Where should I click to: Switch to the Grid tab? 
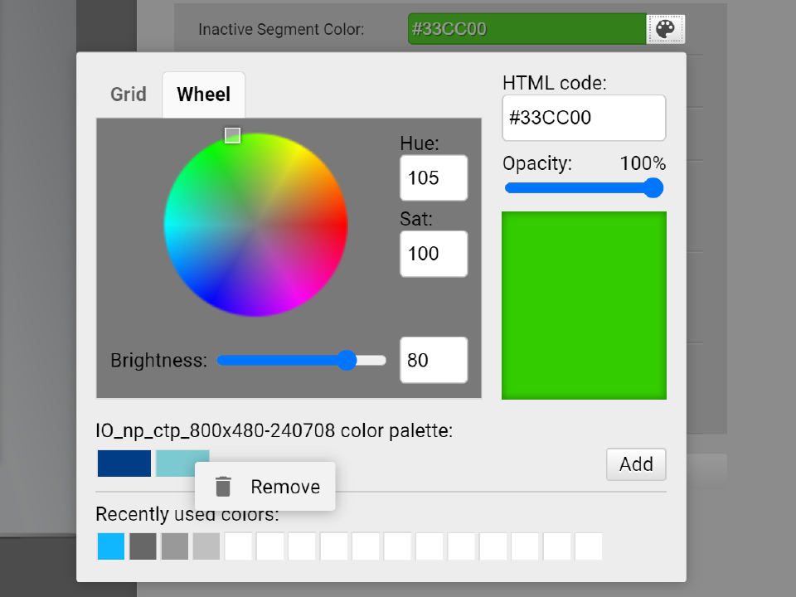129,95
